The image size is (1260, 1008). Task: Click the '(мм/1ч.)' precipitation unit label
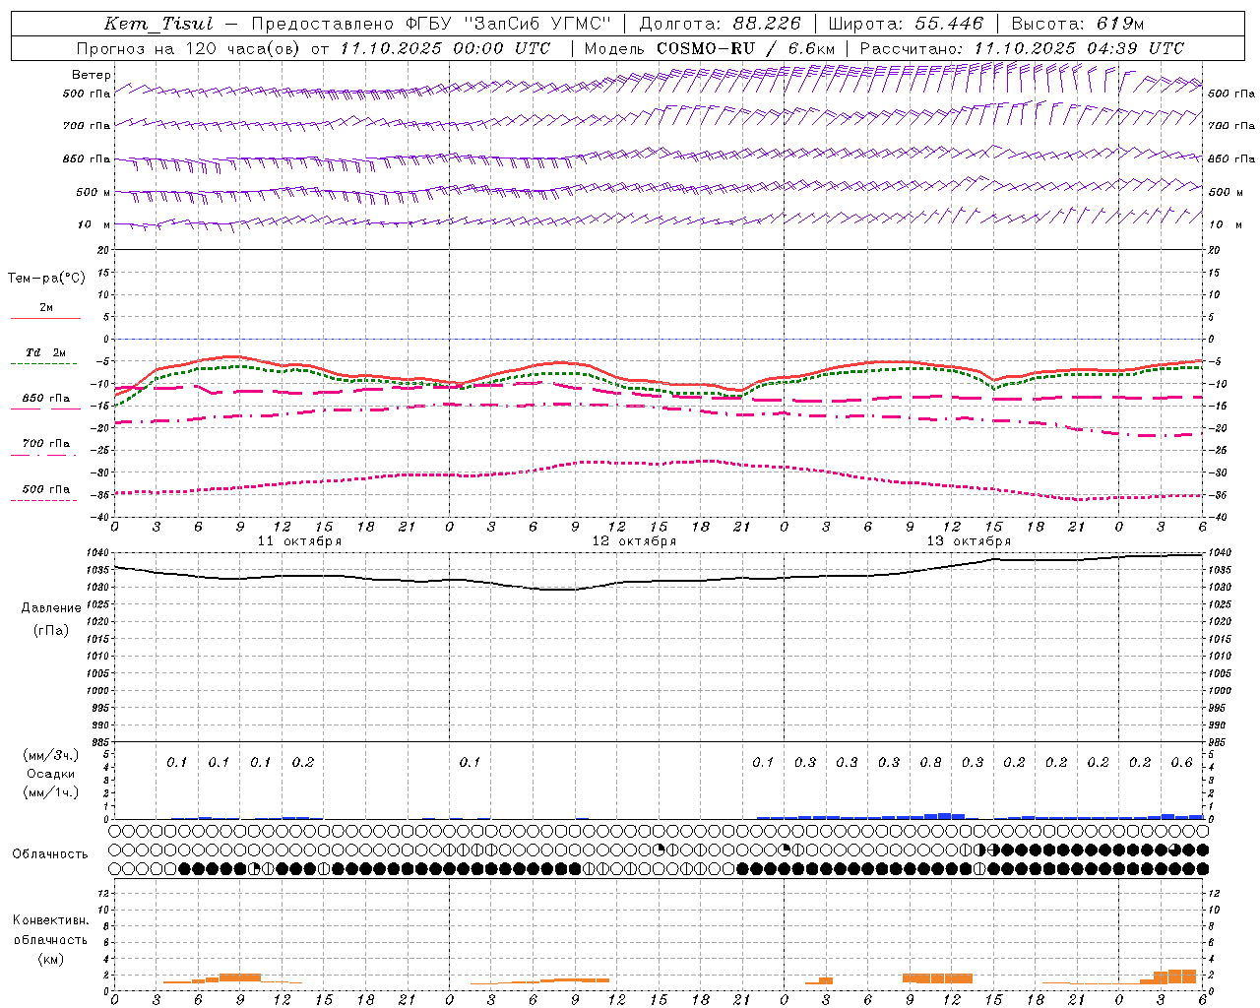(51, 792)
